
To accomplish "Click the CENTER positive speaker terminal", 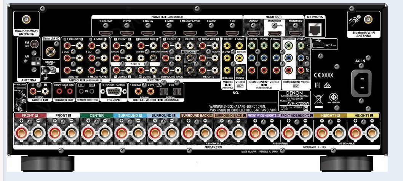I will click(x=88, y=133).
